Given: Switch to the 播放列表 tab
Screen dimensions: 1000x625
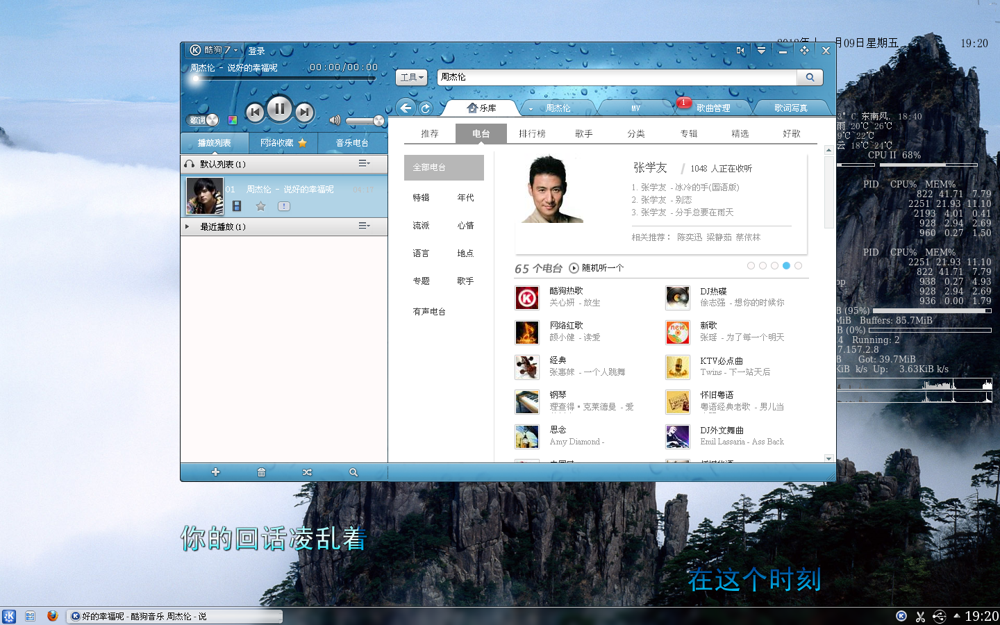Looking at the screenshot, I should [x=215, y=142].
